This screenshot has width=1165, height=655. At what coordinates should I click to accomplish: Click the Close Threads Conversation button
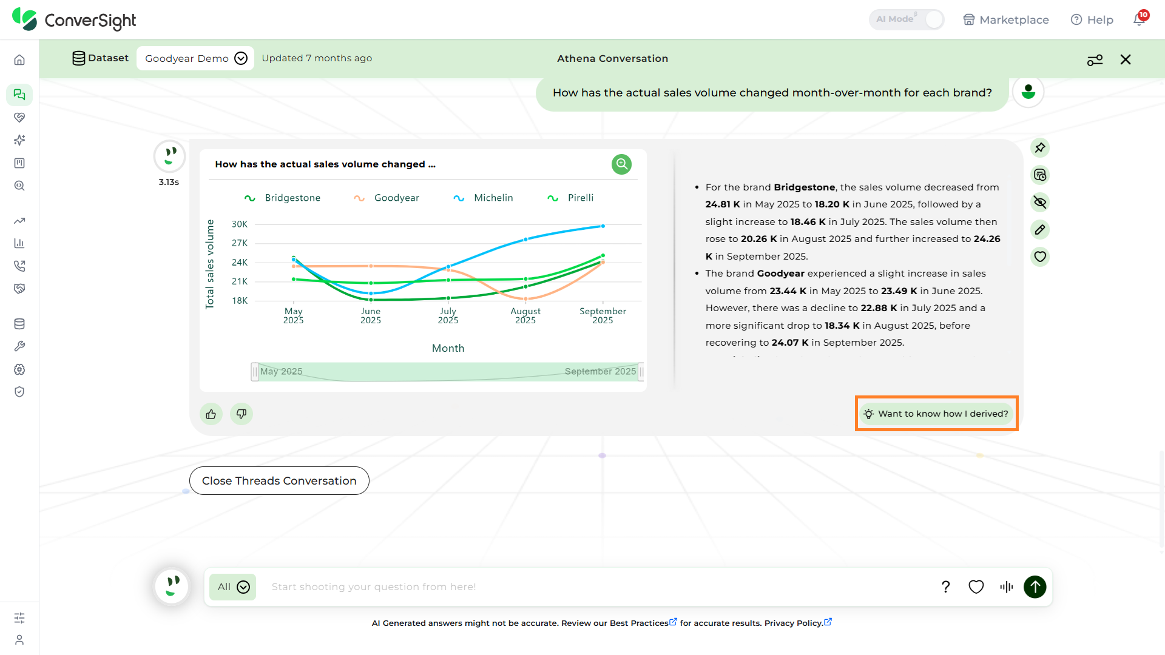(279, 481)
